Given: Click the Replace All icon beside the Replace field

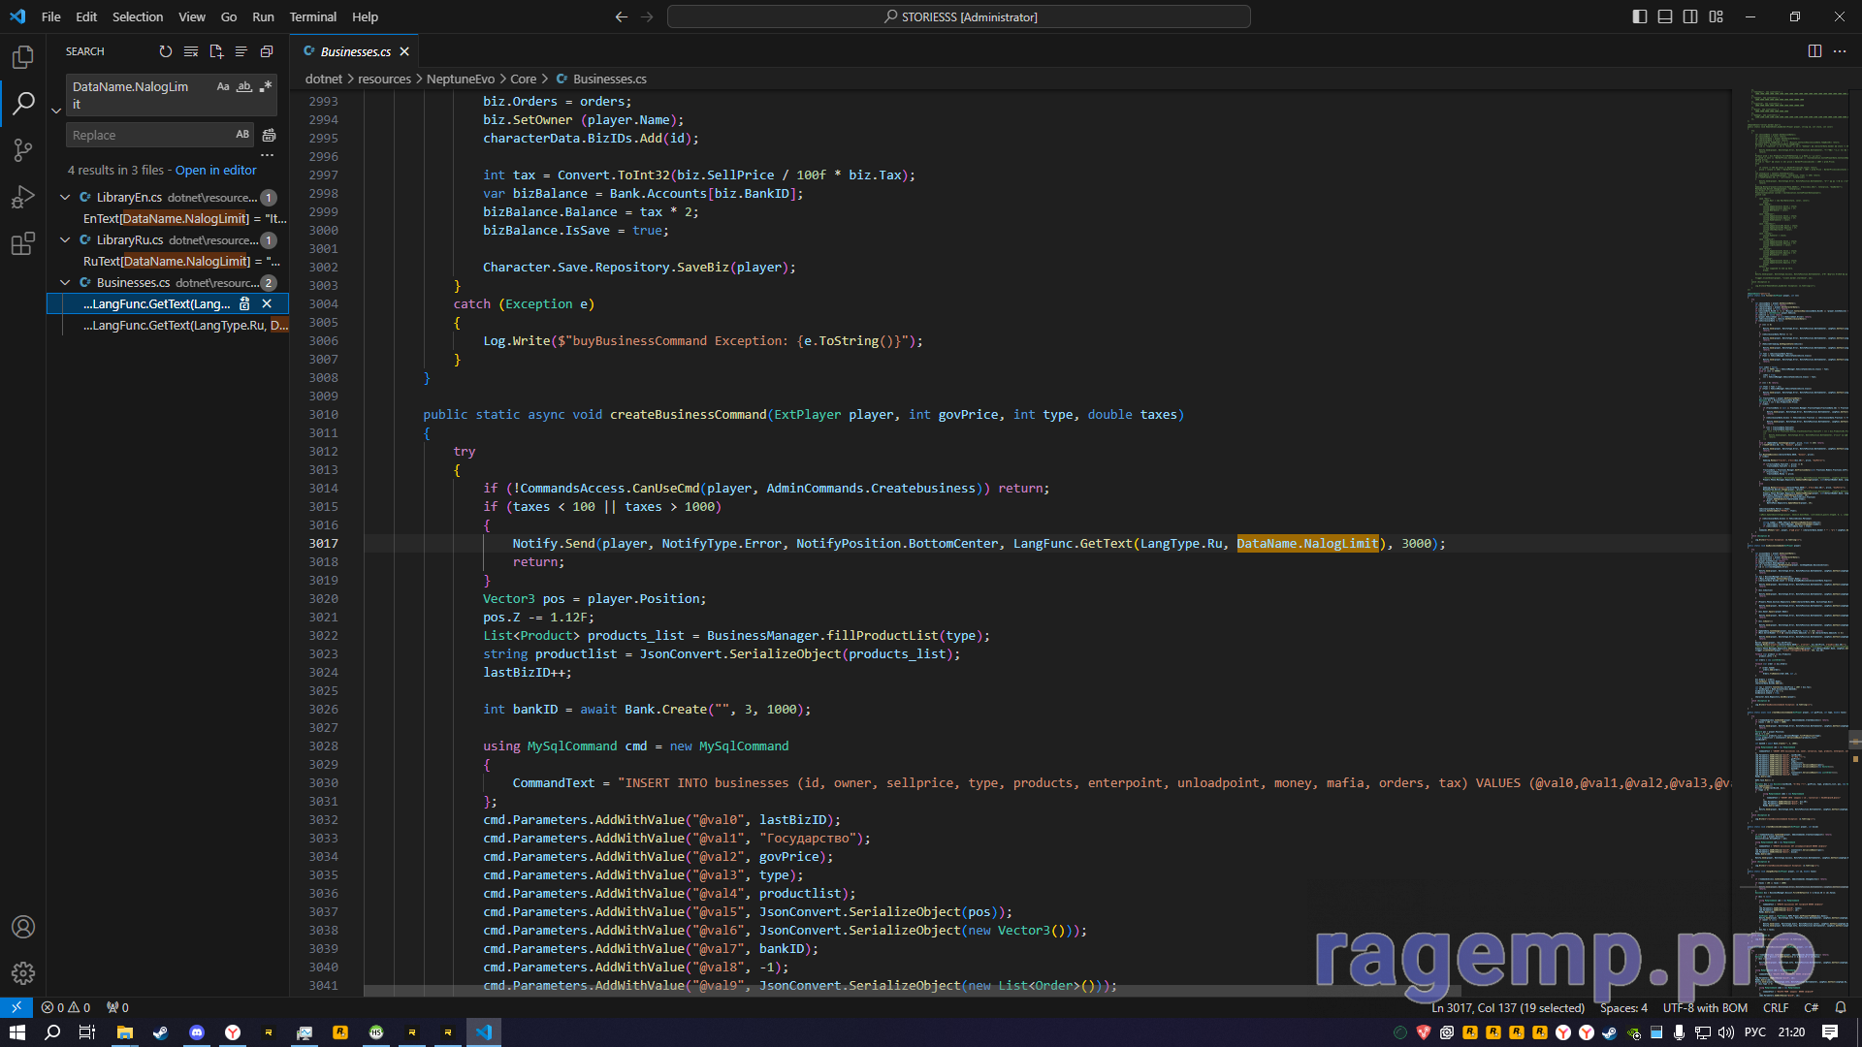Looking at the screenshot, I should (x=270, y=135).
